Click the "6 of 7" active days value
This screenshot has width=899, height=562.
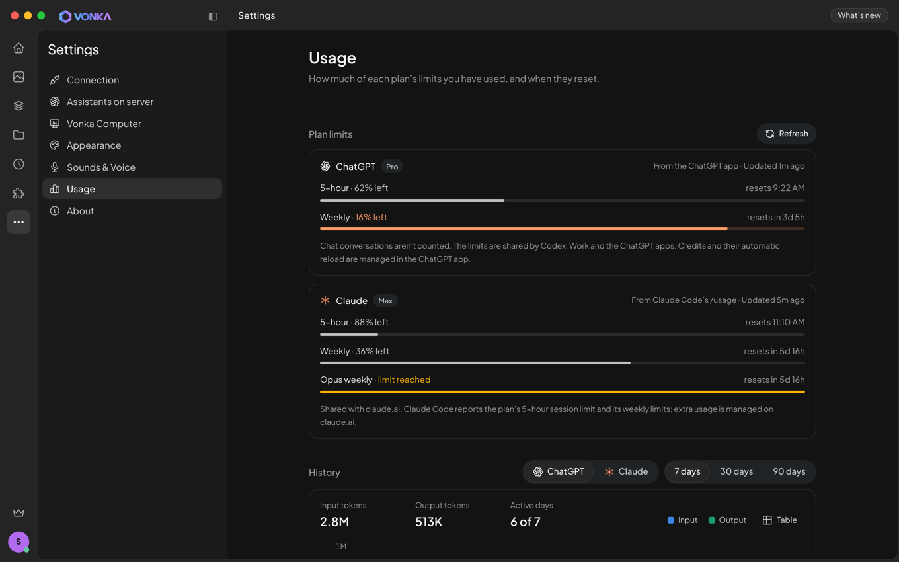tap(526, 522)
